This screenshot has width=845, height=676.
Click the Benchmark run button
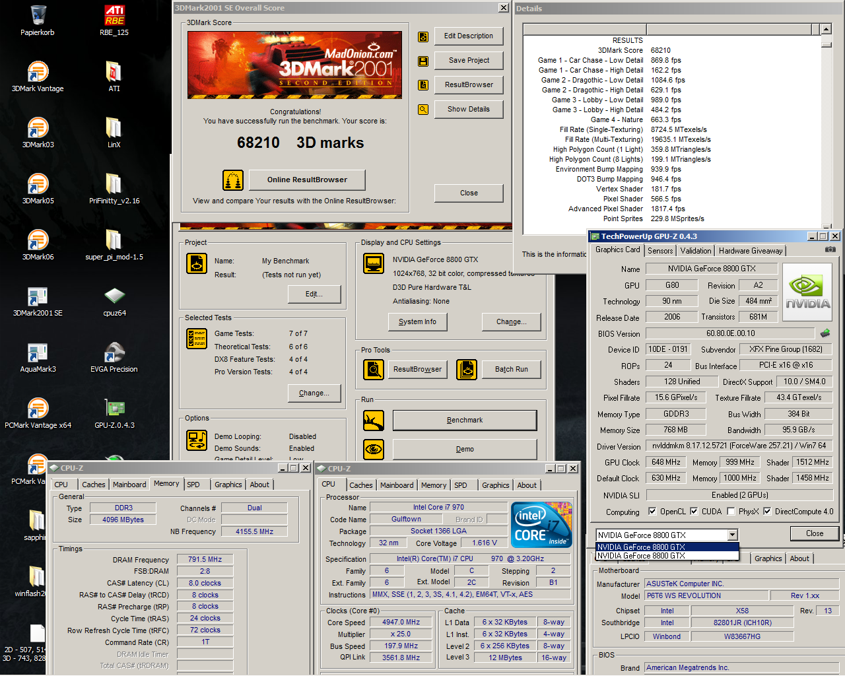point(465,421)
